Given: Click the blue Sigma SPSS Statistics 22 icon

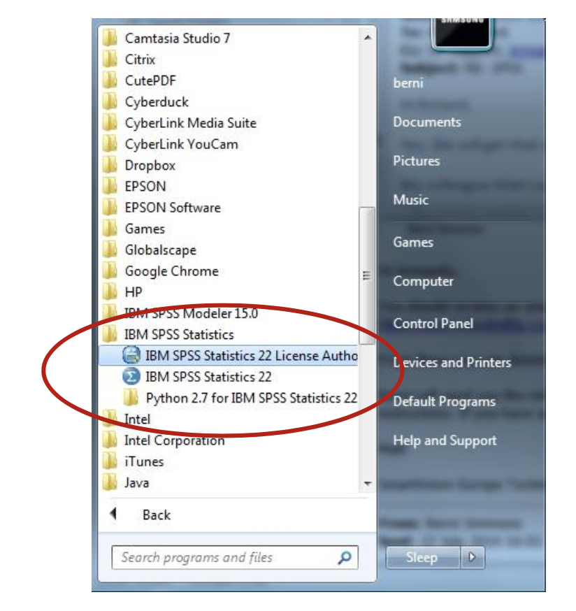Looking at the screenshot, I should 131,376.
